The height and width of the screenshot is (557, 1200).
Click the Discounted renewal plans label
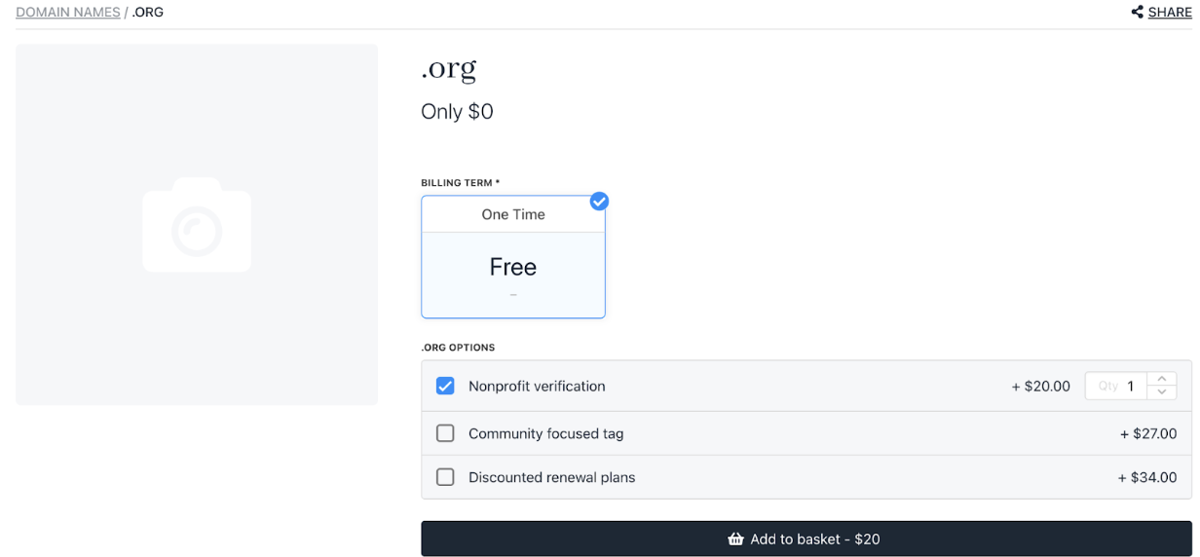click(x=551, y=477)
